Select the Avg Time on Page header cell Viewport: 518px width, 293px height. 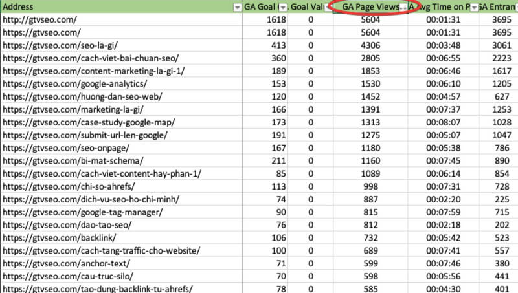tap(444, 6)
